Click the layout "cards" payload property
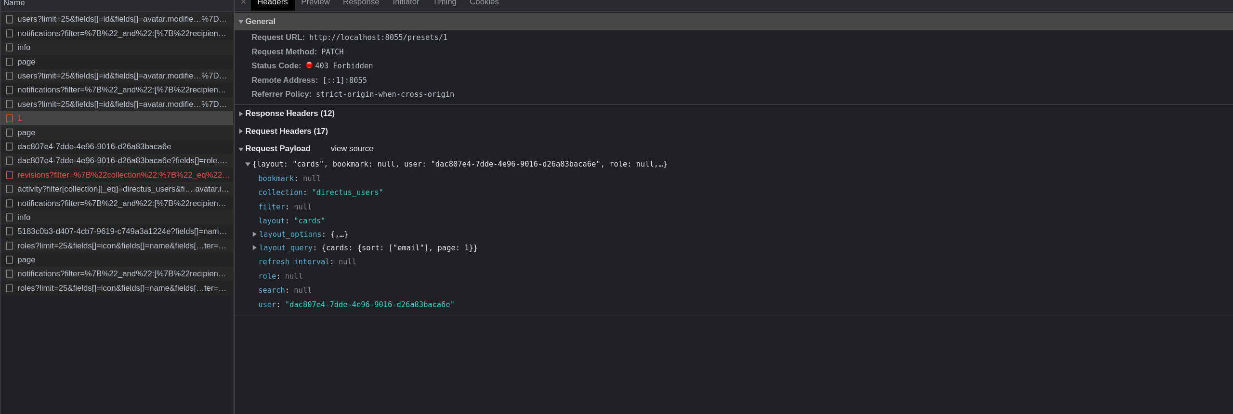Screen dimensions: 1233x414 (x=292, y=221)
